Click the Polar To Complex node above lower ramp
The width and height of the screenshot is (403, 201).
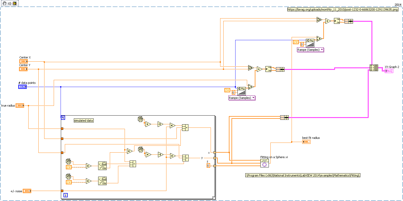[x=251, y=87]
